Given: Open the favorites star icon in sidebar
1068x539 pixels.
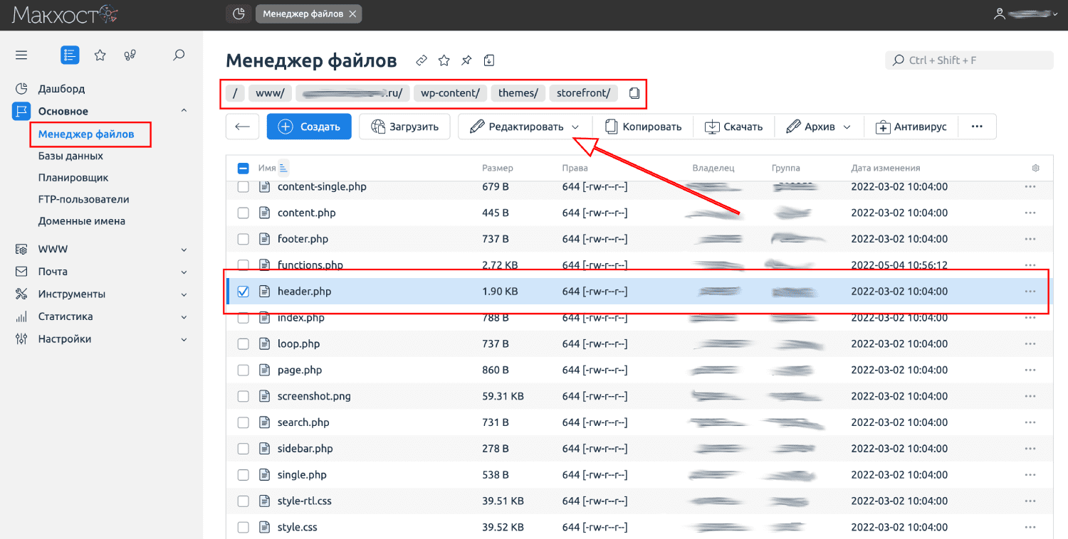Looking at the screenshot, I should pos(100,55).
